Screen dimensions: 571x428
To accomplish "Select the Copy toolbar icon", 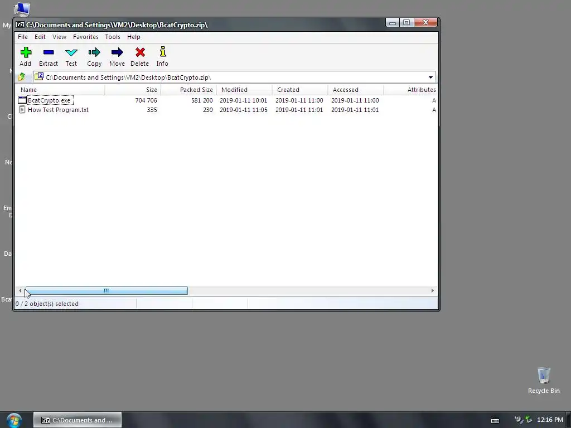I will 94,52.
